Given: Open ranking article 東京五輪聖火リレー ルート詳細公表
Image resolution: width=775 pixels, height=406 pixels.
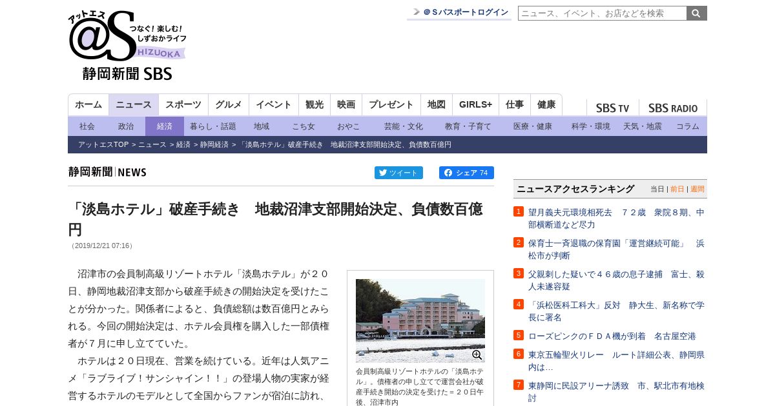Looking at the screenshot, I should [x=616, y=361].
